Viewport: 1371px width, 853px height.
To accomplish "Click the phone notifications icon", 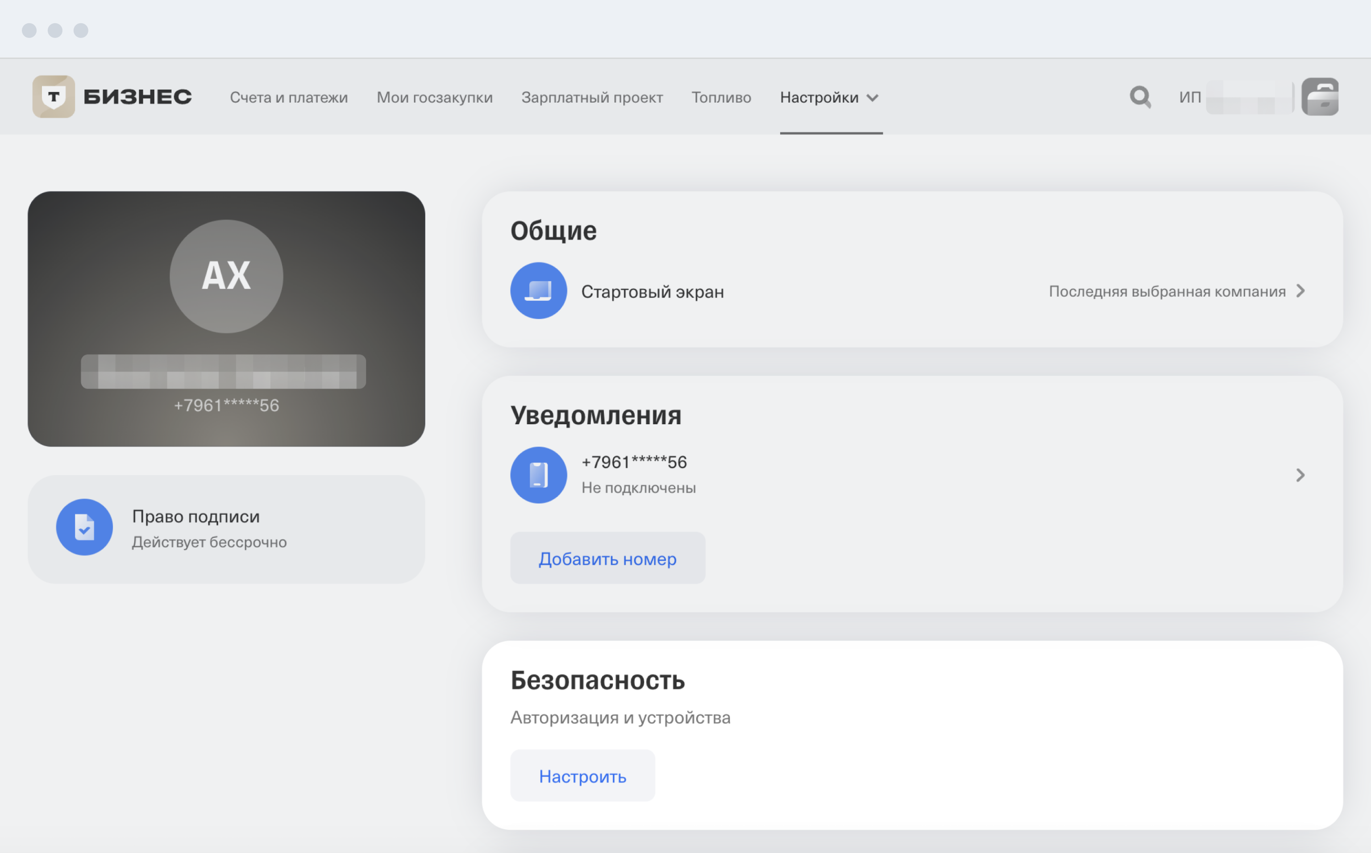I will (538, 475).
